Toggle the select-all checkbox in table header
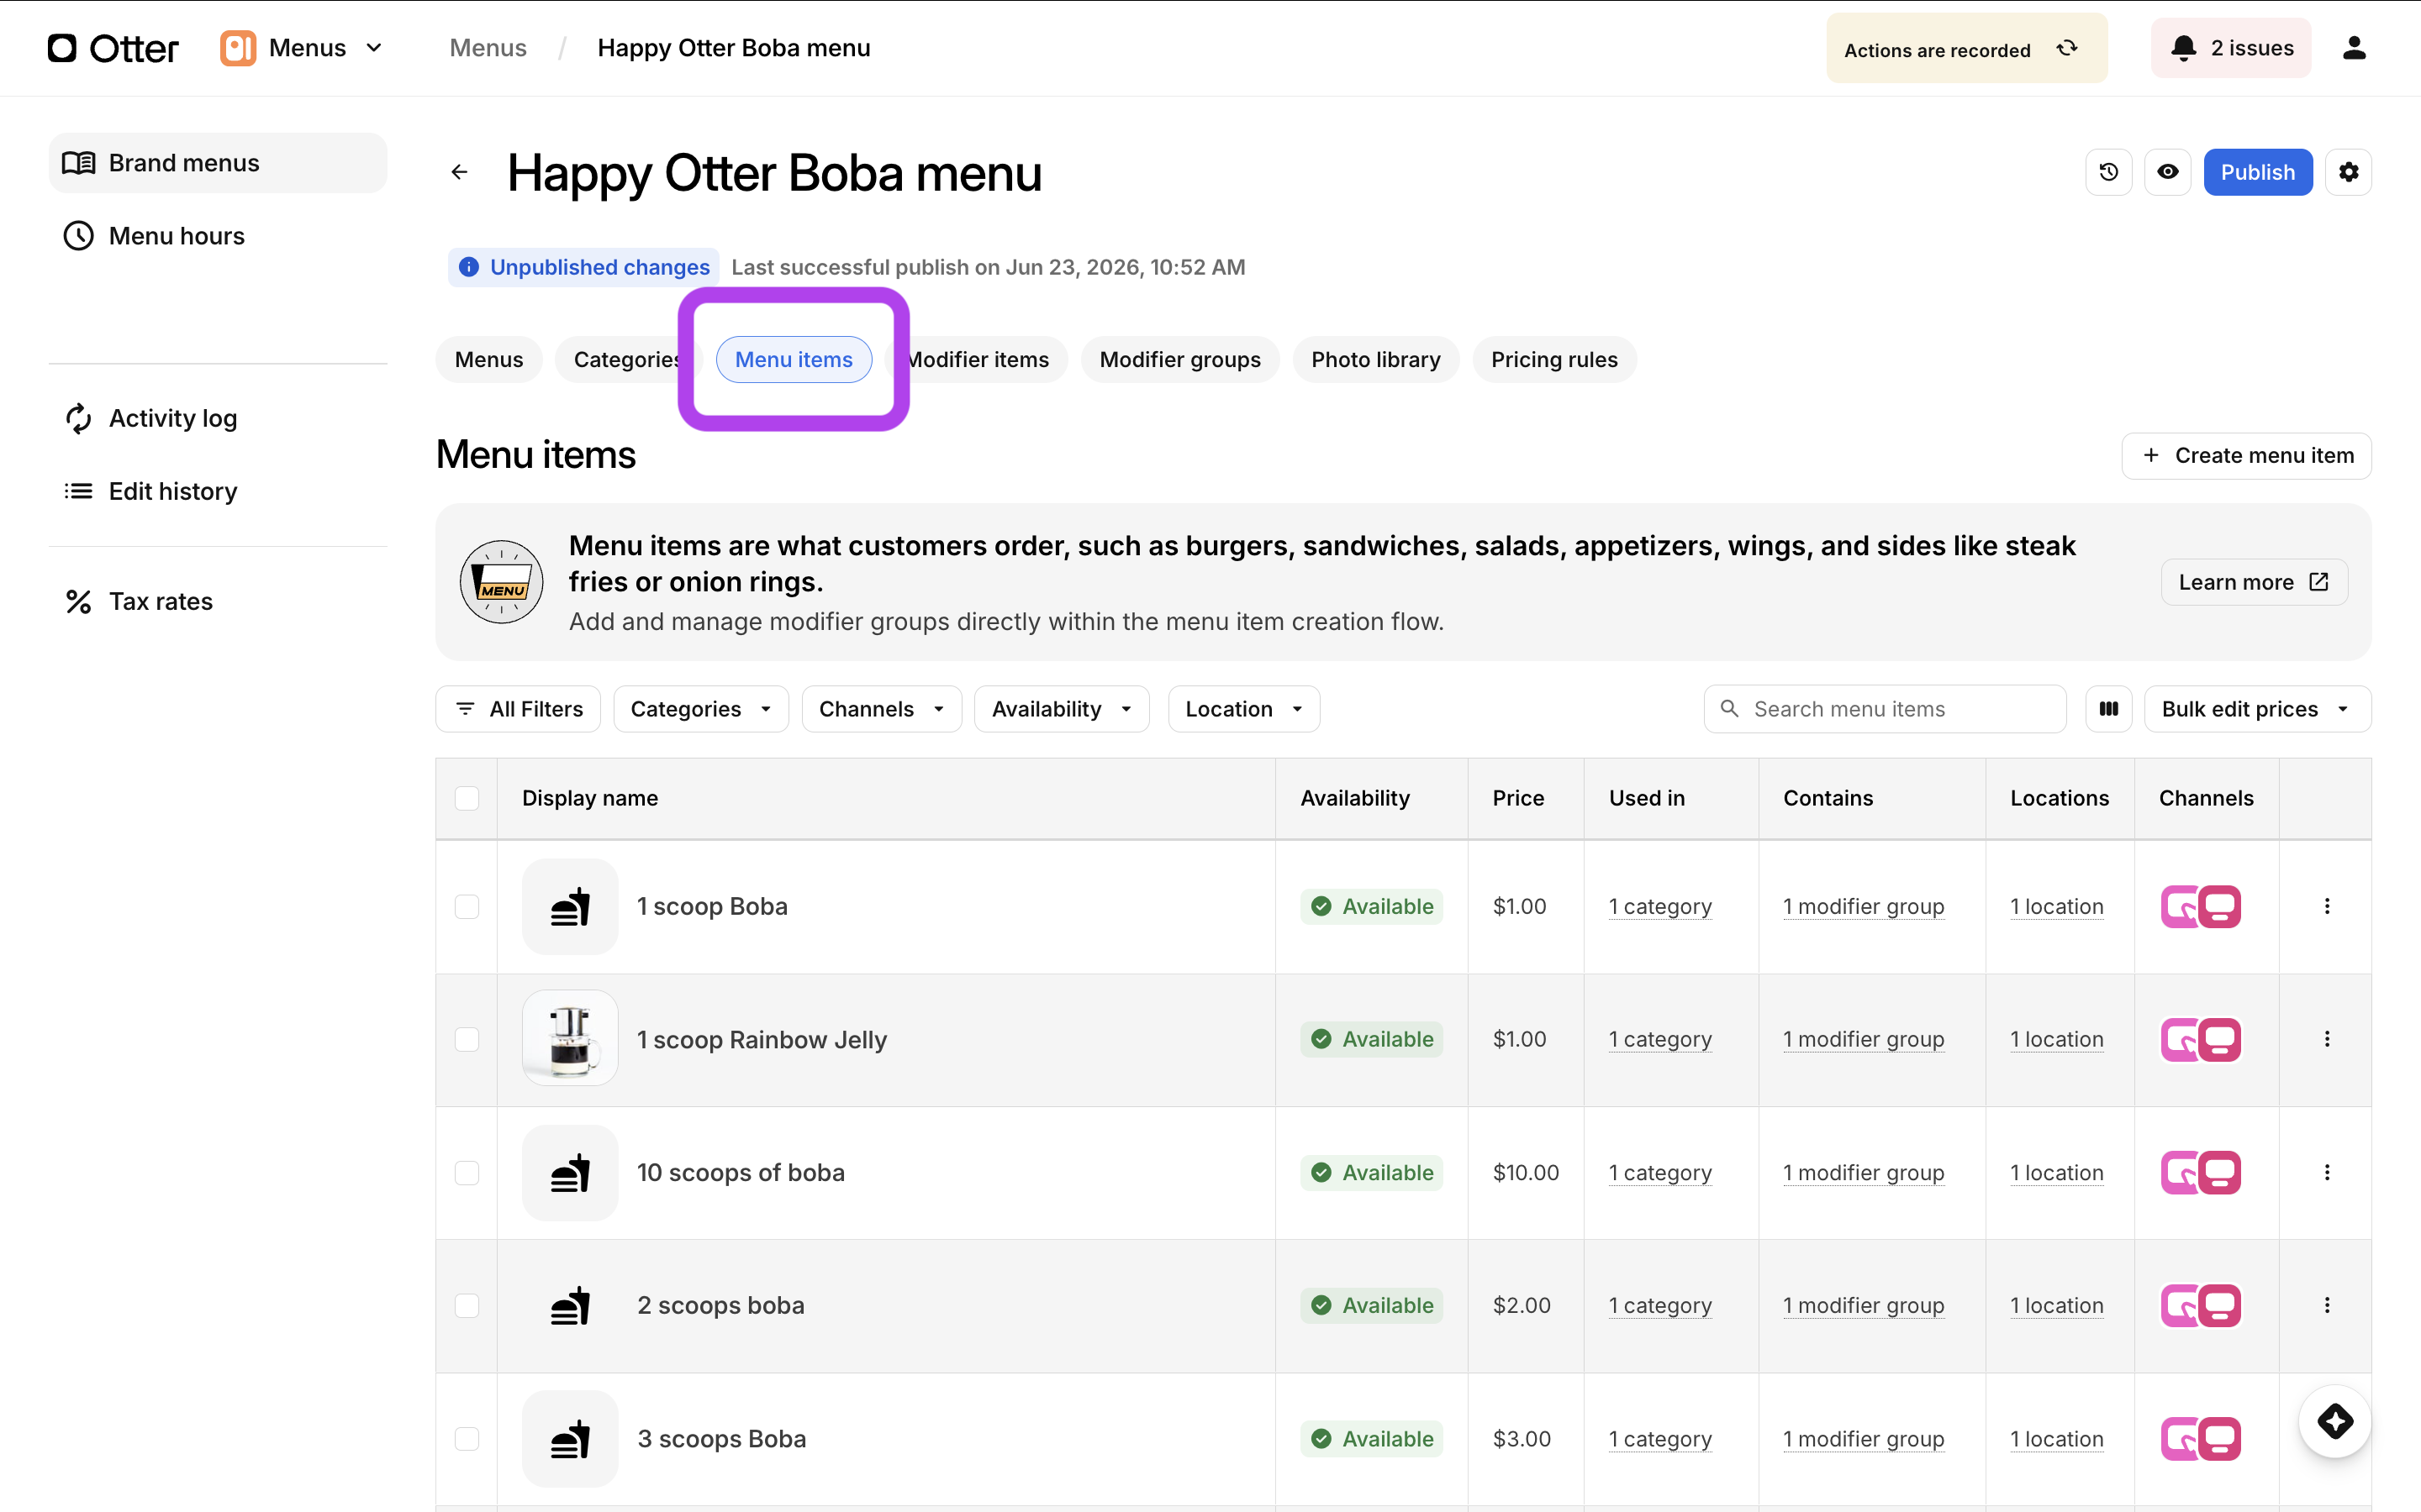2421x1512 pixels. pos(467,798)
